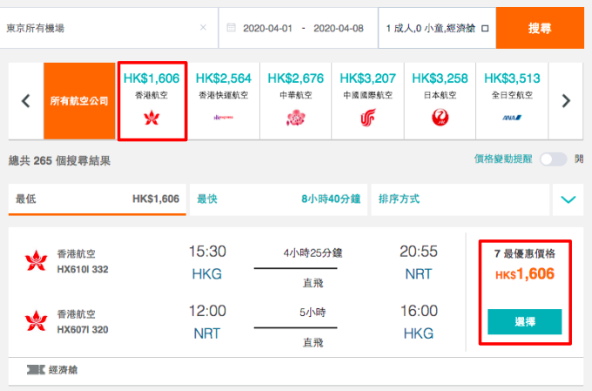Click the Hong Kong Airlines logo filter
The image size is (592, 391).
(x=151, y=118)
